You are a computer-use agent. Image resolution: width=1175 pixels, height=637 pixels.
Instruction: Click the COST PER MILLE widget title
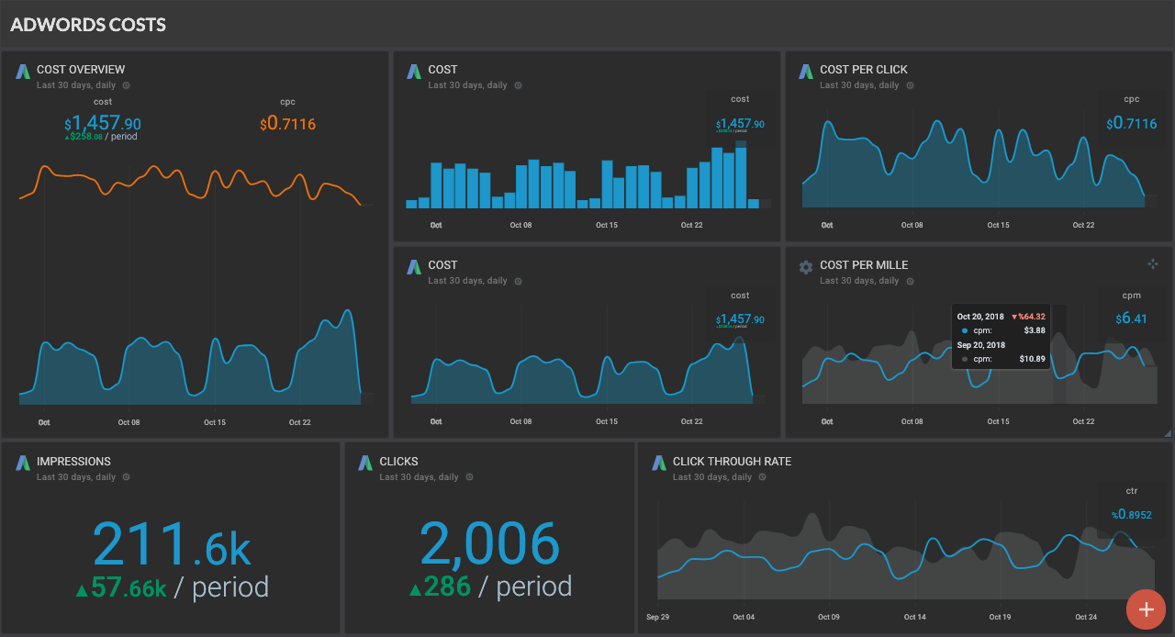[864, 265]
